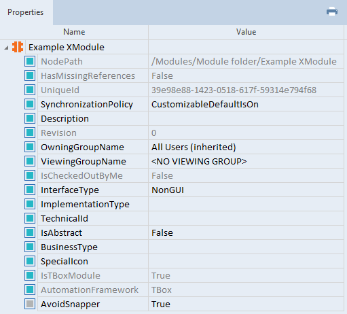Click the teal square icon beside SynchronizationPolicy
The image size is (347, 314).
[x=30, y=104]
